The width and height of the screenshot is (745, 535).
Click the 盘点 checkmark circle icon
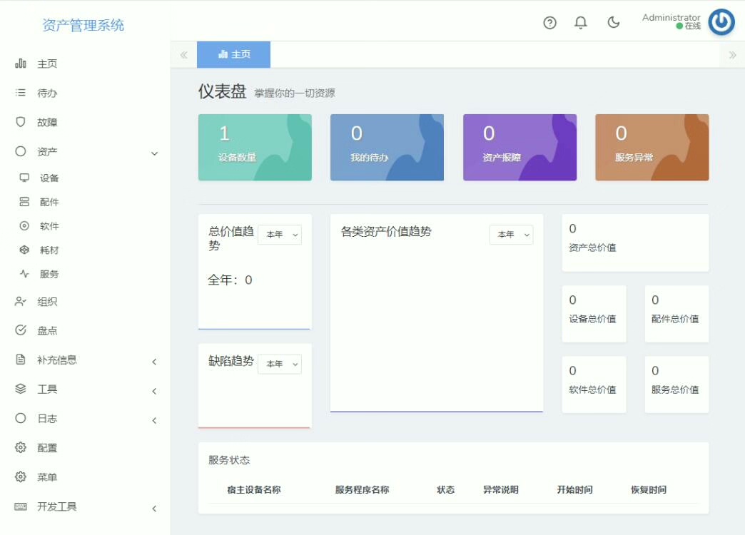21,331
